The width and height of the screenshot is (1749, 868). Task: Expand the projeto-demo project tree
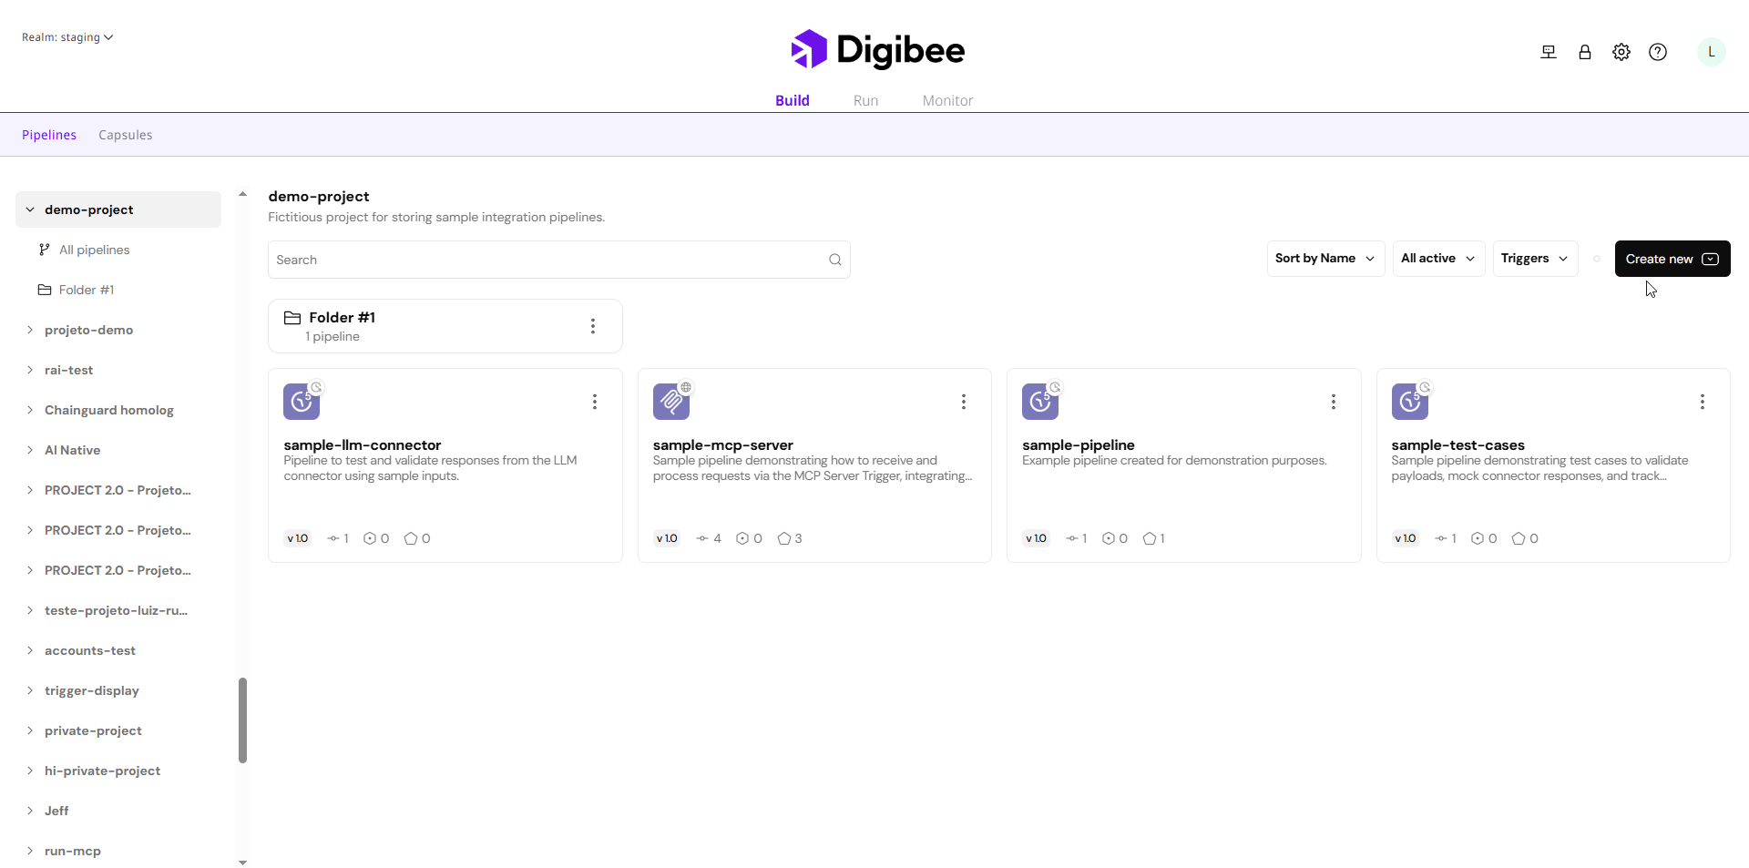pos(30,330)
